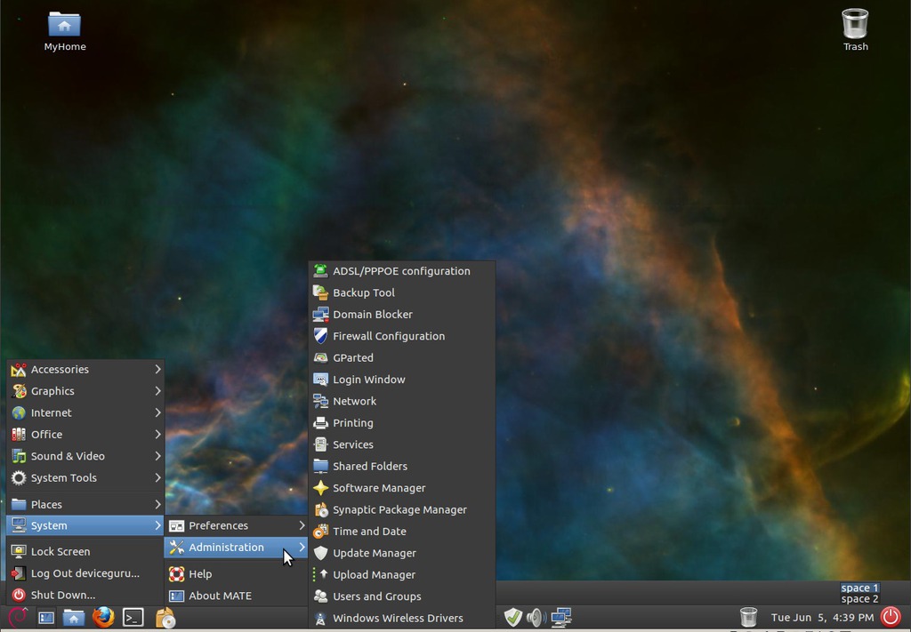The image size is (911, 632).
Task: Expand the Internet submenu
Action: click(85, 412)
